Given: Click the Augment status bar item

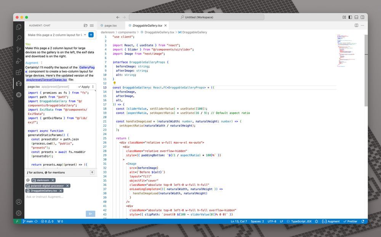Looking at the screenshot, I should [x=331, y=221].
